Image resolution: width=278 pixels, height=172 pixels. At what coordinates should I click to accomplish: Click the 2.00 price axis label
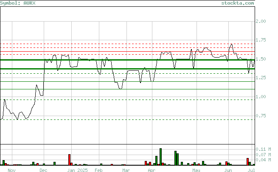click(261, 21)
